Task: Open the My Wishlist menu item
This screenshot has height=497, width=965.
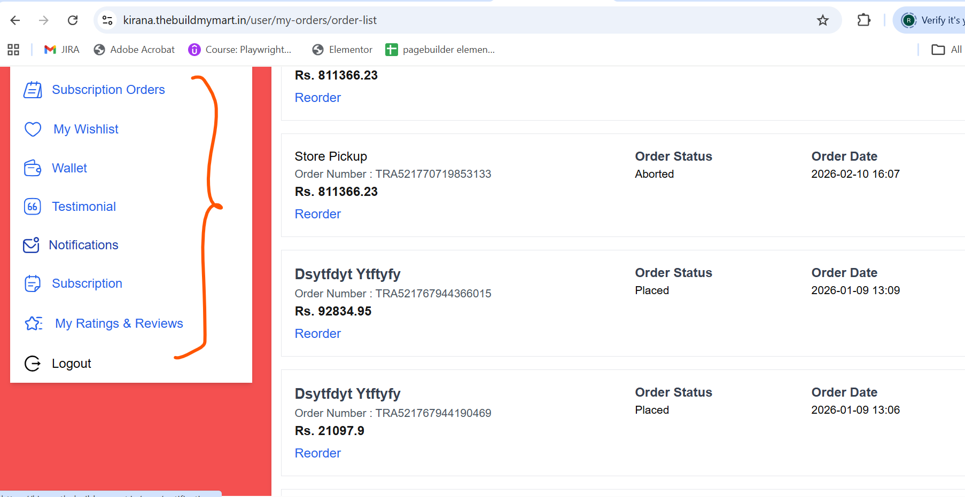Action: pyautogui.click(x=86, y=129)
